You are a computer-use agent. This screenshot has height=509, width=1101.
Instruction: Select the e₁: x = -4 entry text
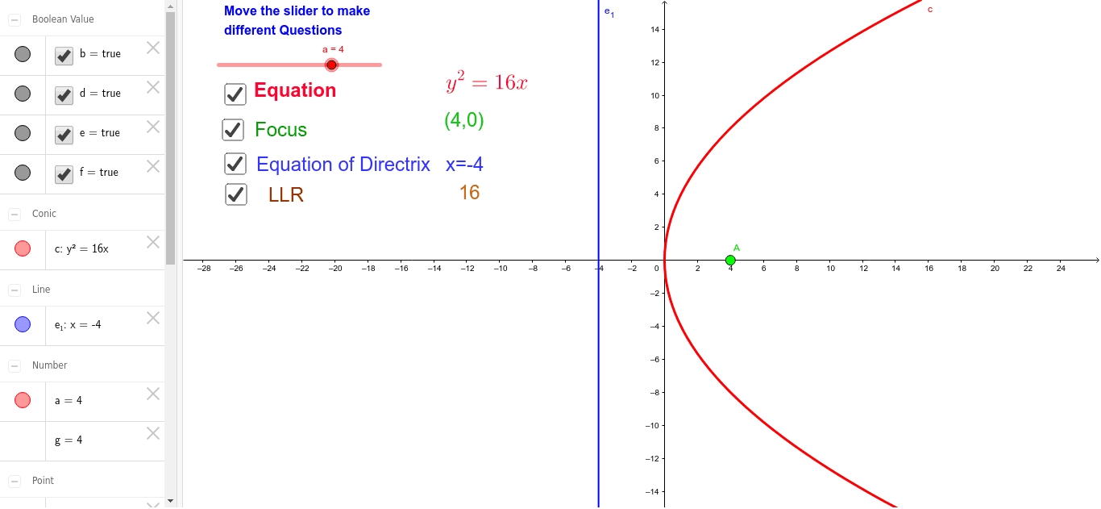(x=78, y=325)
